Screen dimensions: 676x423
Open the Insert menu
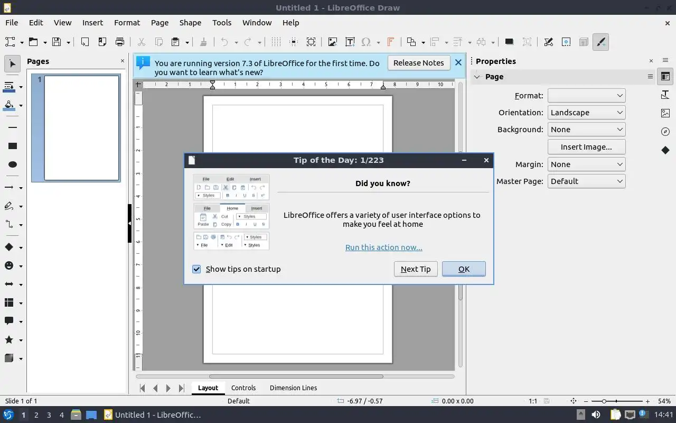(92, 23)
